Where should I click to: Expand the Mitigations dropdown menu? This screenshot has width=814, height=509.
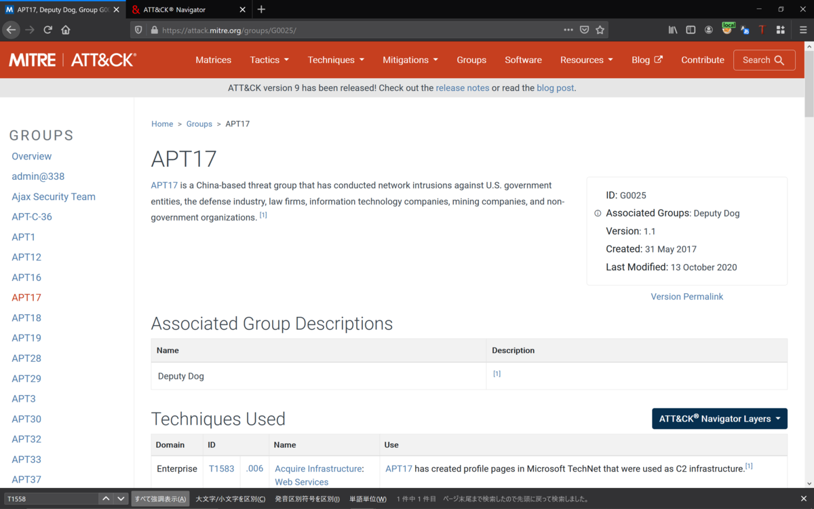[410, 60]
